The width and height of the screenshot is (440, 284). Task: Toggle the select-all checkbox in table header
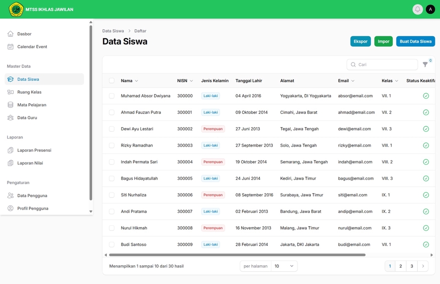112,81
